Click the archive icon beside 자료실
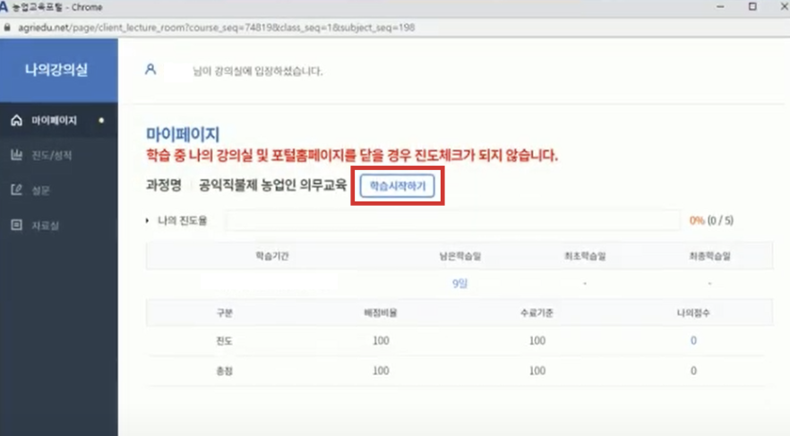 coord(17,225)
